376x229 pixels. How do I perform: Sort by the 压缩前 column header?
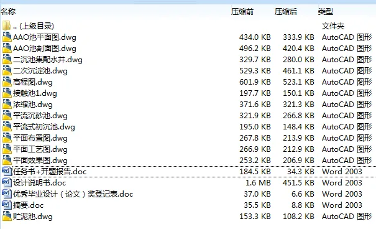coord(242,11)
